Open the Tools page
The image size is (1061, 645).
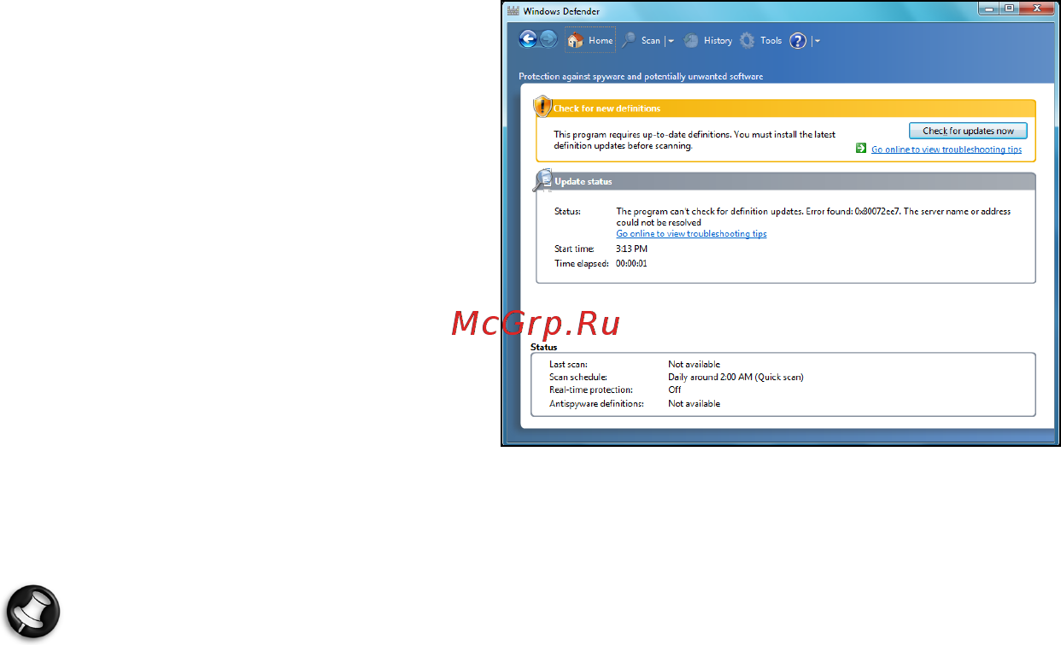(x=761, y=40)
